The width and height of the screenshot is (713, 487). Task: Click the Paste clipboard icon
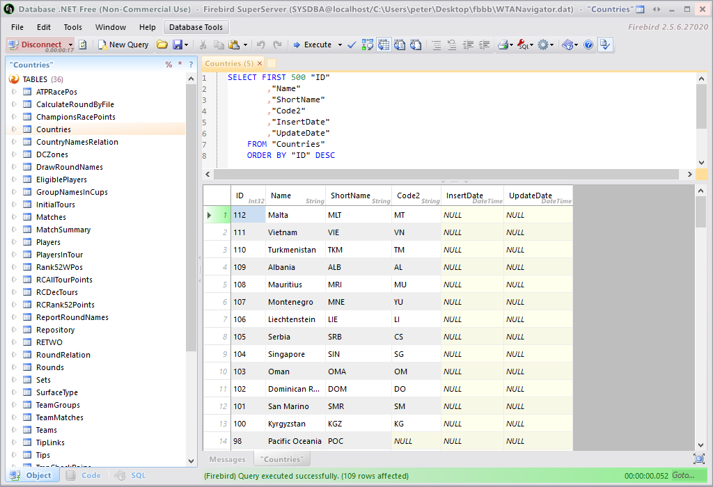tap(234, 45)
